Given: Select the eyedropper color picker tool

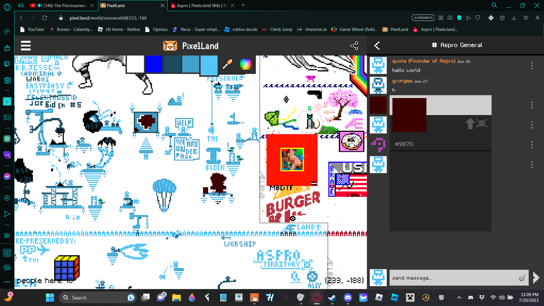Looking at the screenshot, I should [227, 64].
